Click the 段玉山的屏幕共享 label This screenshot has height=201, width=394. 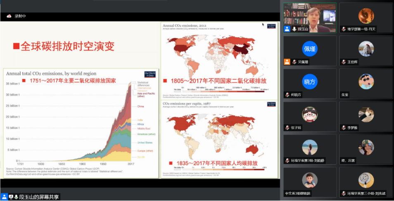pyautogui.click(x=38, y=197)
